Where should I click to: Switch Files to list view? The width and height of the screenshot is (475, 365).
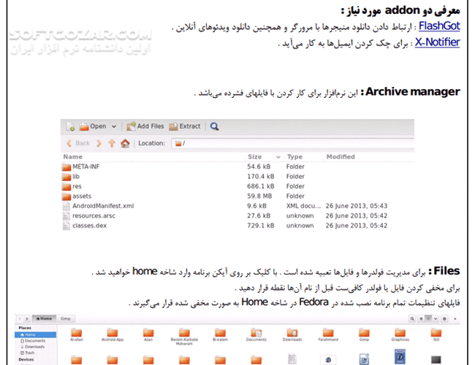click(421, 319)
